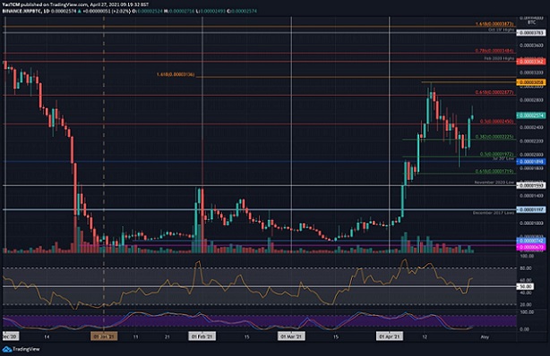Click the 'November 2020 Low' line label
This screenshot has height=356, width=550.
point(494,182)
